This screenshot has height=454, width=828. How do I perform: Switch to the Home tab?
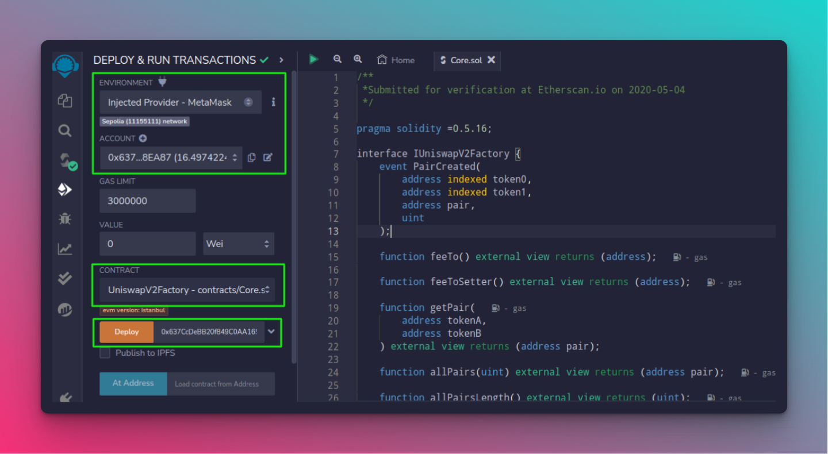click(396, 60)
